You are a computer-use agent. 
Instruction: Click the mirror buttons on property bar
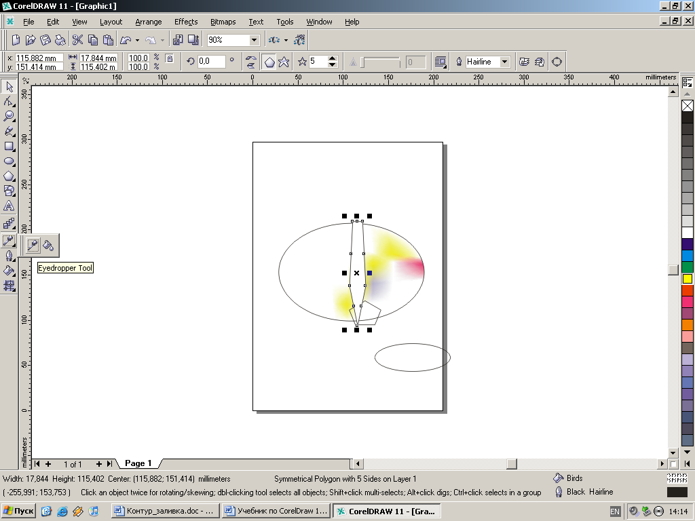click(x=251, y=62)
